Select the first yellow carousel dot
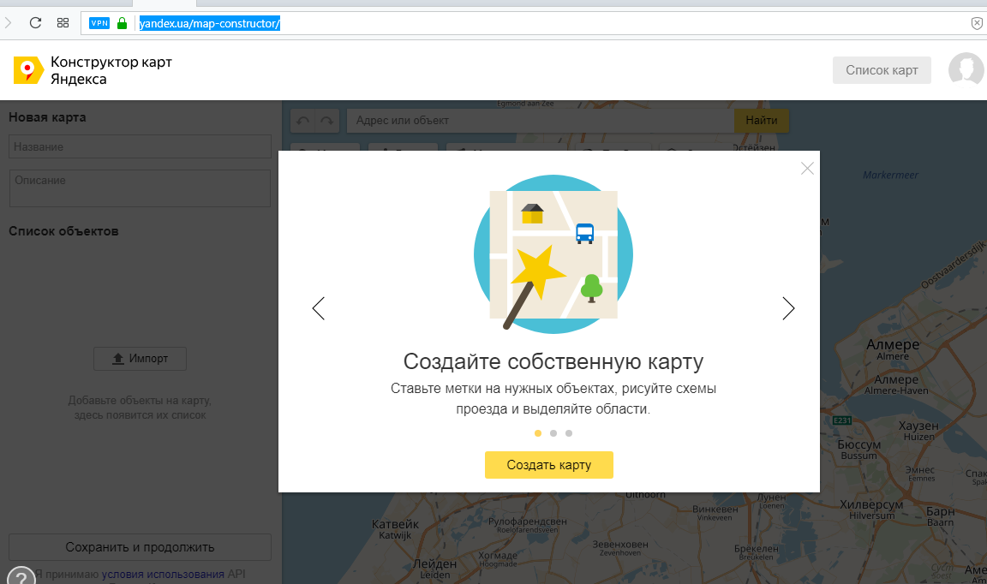The height and width of the screenshot is (584, 987). click(x=538, y=433)
